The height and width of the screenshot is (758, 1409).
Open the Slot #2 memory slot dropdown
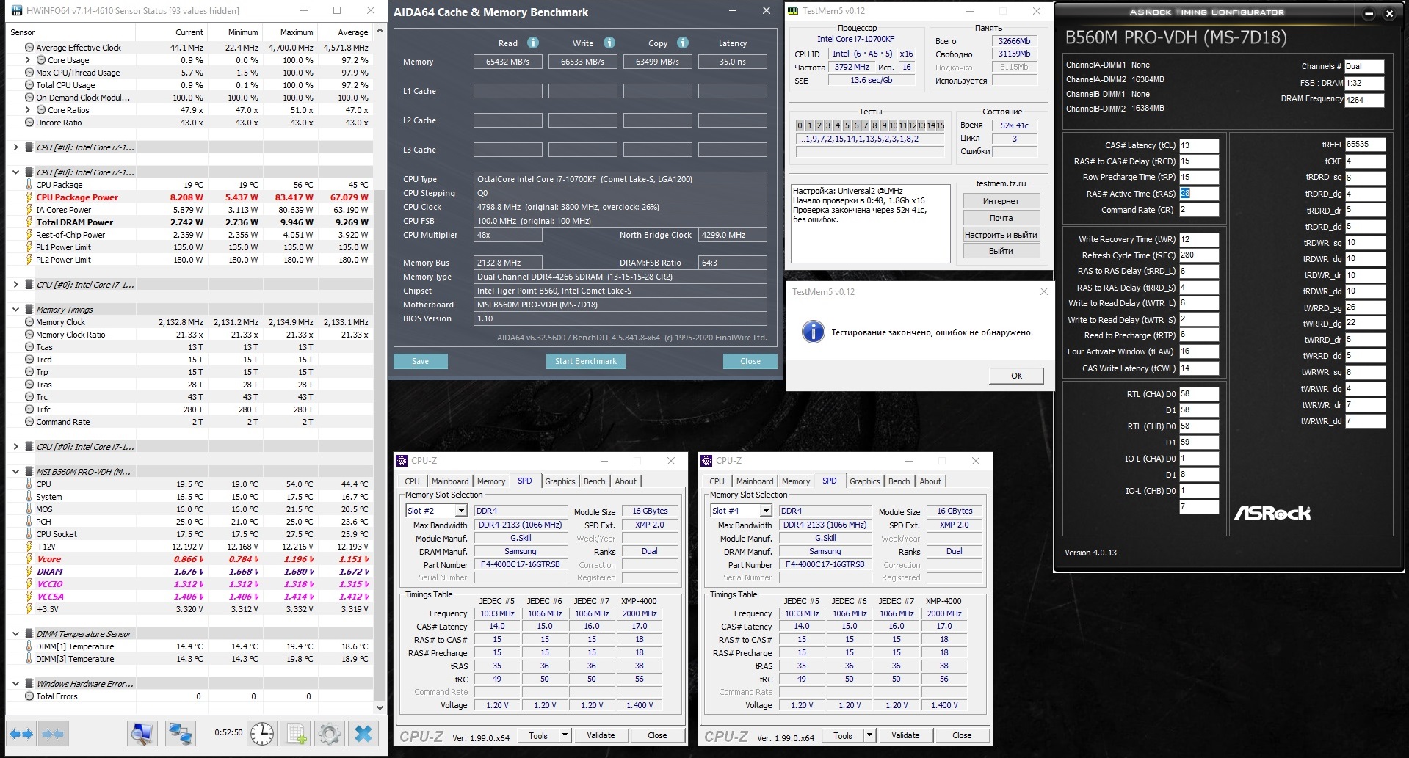pos(461,511)
